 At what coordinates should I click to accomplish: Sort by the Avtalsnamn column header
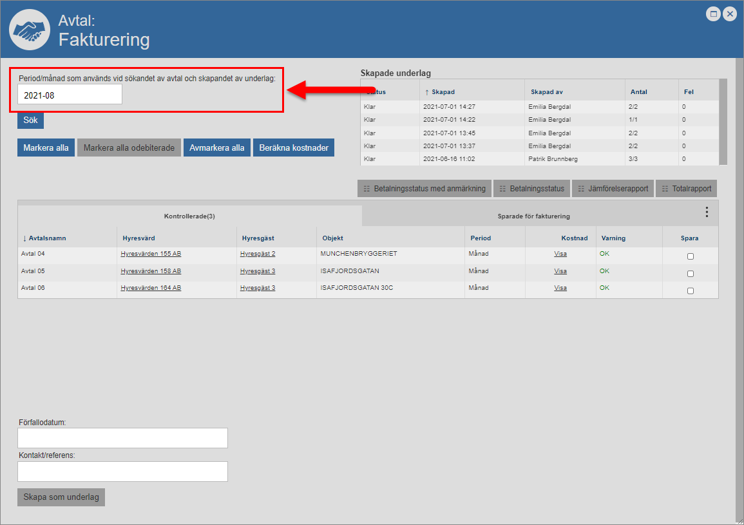tap(47, 238)
